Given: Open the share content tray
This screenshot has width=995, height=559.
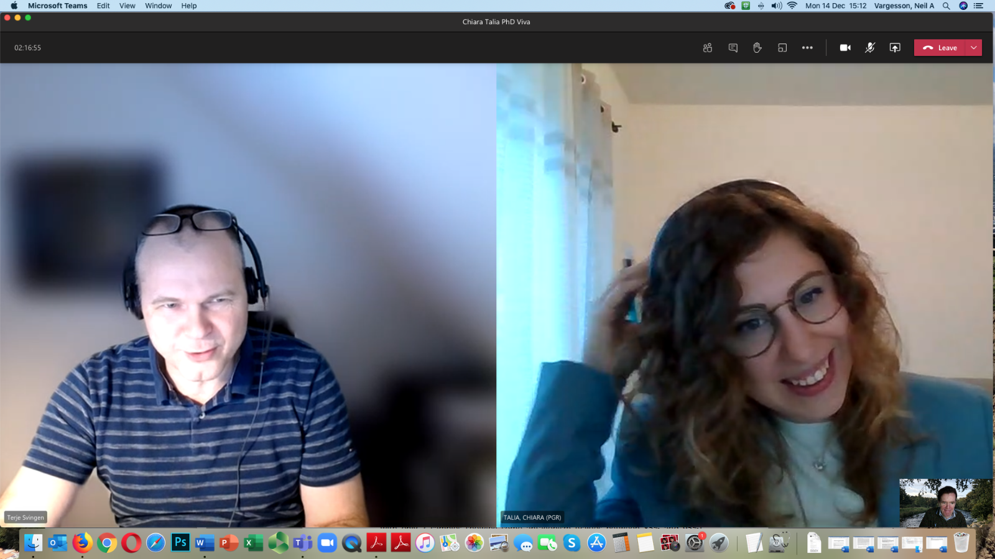Looking at the screenshot, I should 895,48.
